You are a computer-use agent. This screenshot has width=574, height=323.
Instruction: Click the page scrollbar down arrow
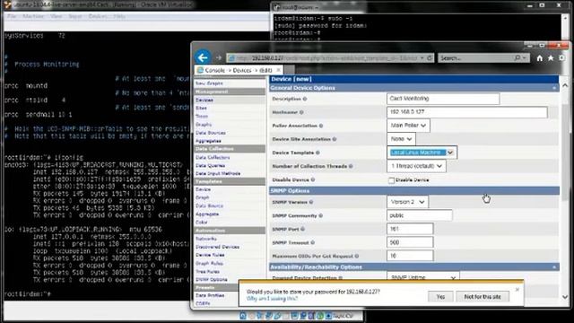(x=565, y=297)
